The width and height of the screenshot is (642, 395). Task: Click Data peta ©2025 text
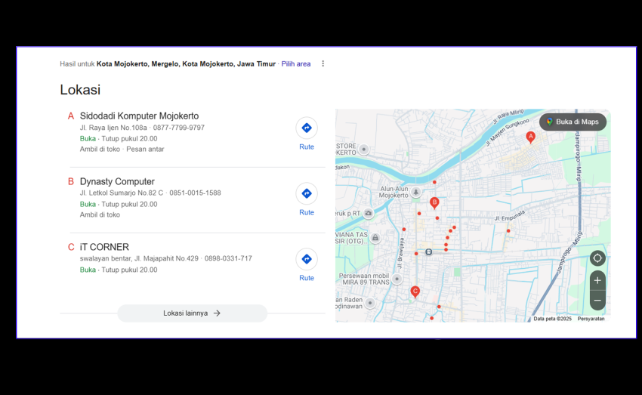552,319
